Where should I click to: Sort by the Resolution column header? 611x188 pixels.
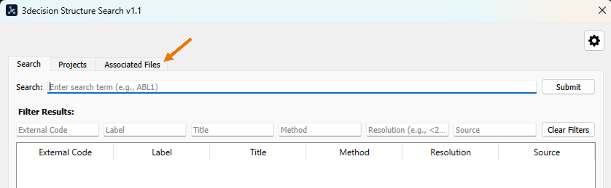(x=450, y=152)
